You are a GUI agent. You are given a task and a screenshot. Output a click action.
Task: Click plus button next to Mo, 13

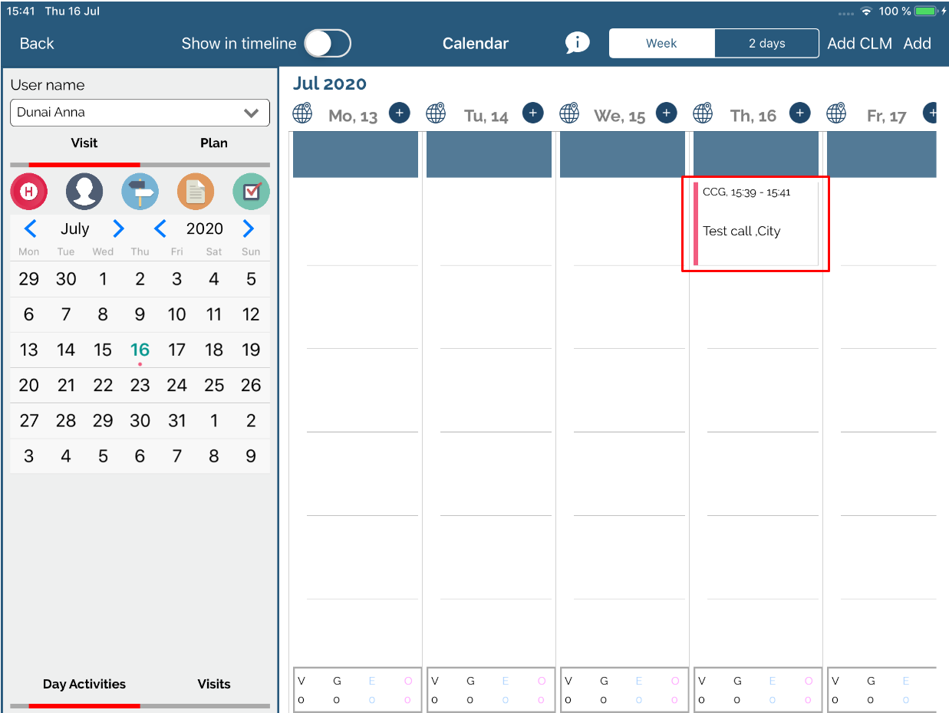pos(399,113)
